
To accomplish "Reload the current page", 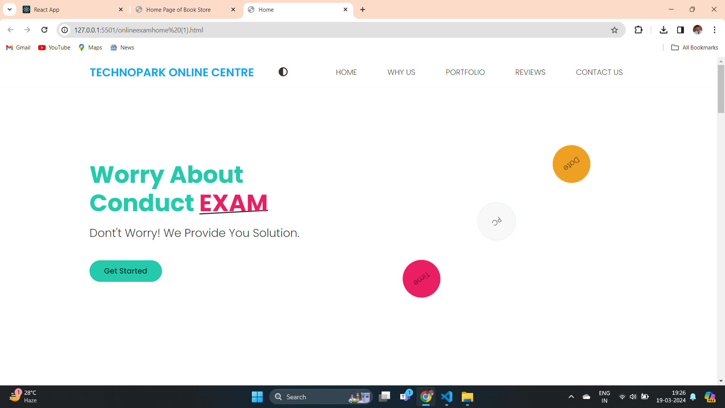I will 44,30.
